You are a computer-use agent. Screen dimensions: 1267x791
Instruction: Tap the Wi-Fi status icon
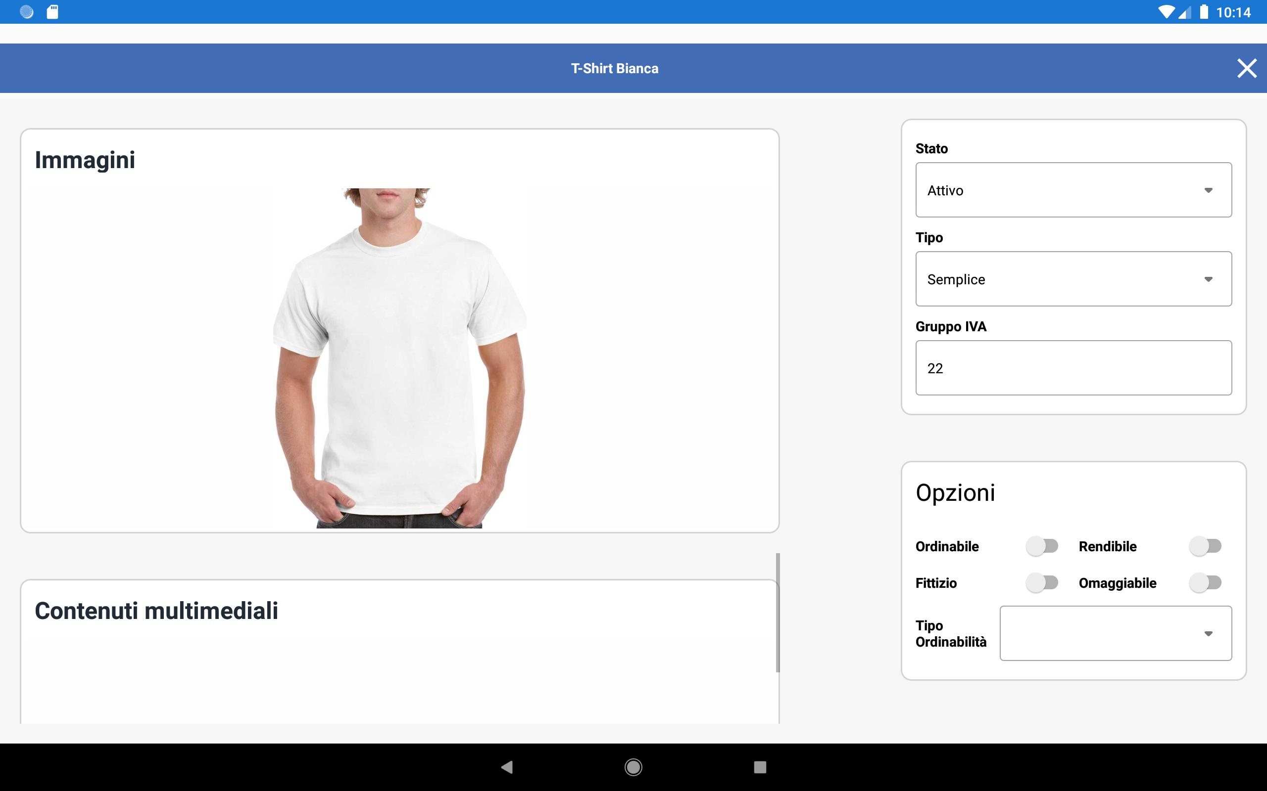(1166, 12)
